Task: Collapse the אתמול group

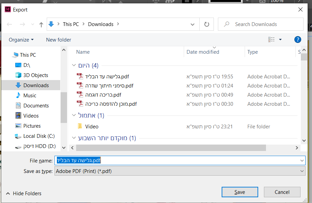Action: [74, 116]
